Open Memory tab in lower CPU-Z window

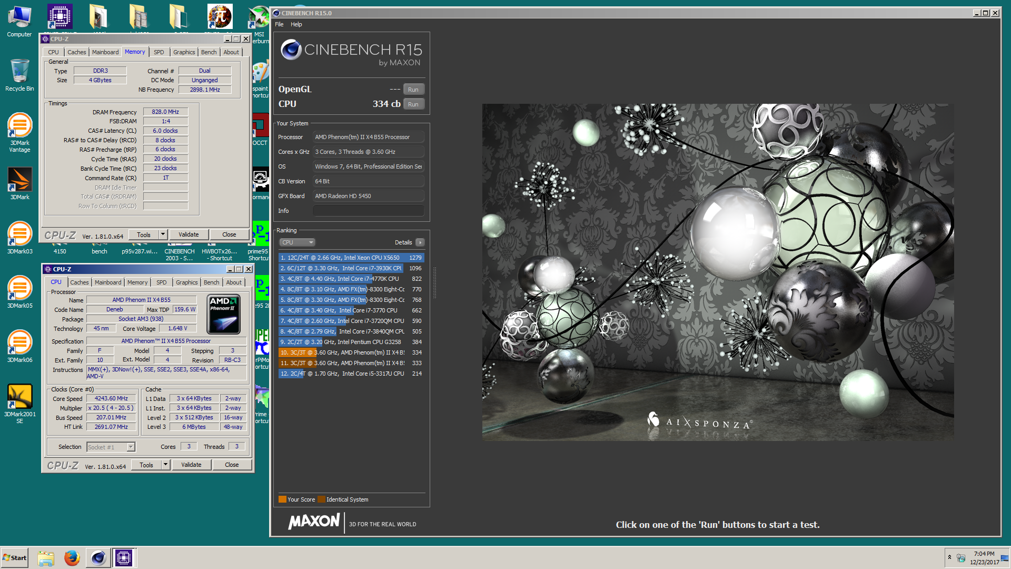pos(137,282)
